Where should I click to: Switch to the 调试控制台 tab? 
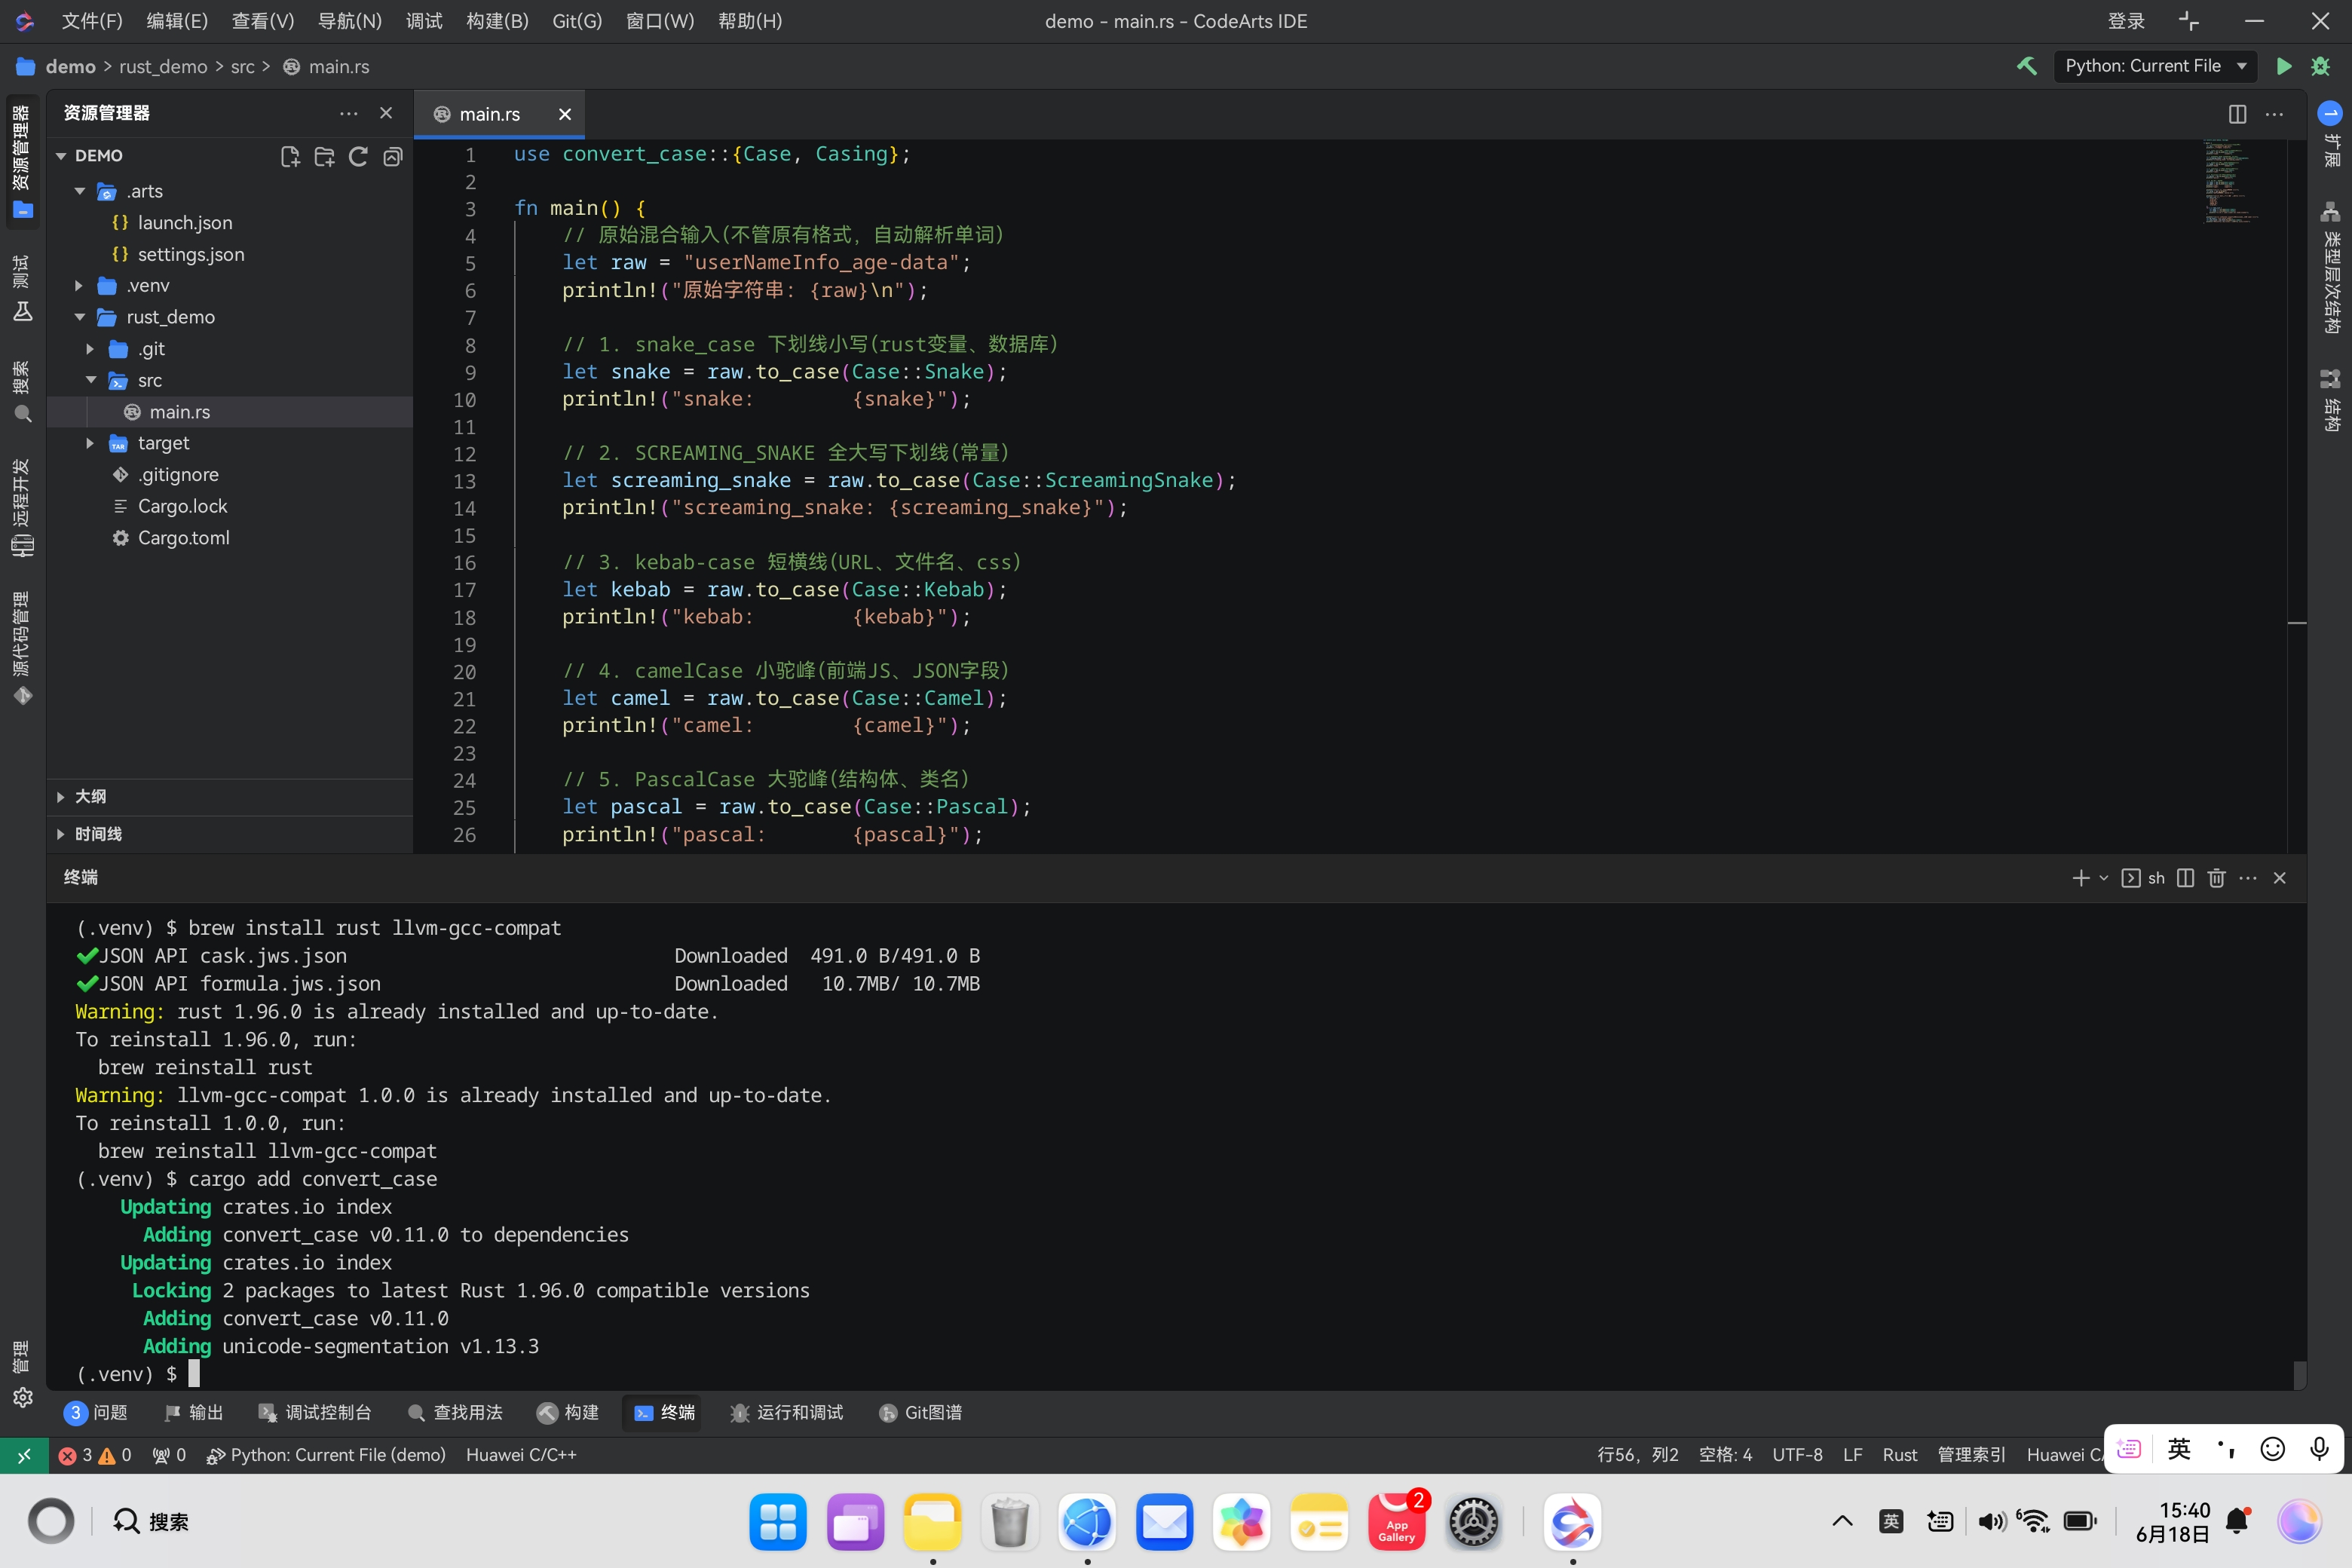click(315, 1413)
